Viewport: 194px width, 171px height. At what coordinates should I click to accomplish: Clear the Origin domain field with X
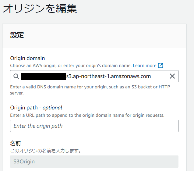[172, 76]
